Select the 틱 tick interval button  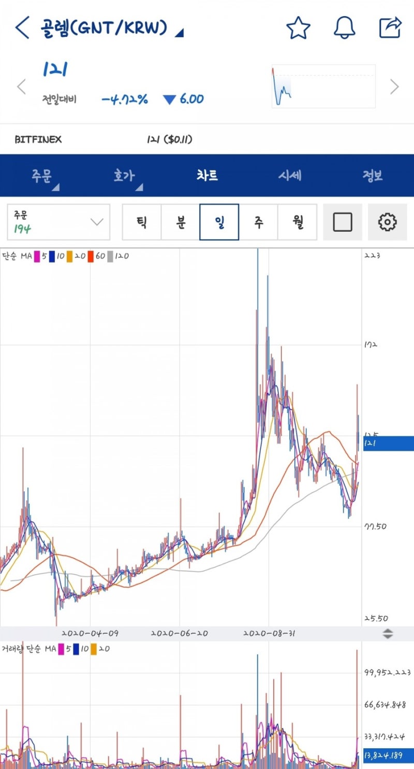point(141,222)
